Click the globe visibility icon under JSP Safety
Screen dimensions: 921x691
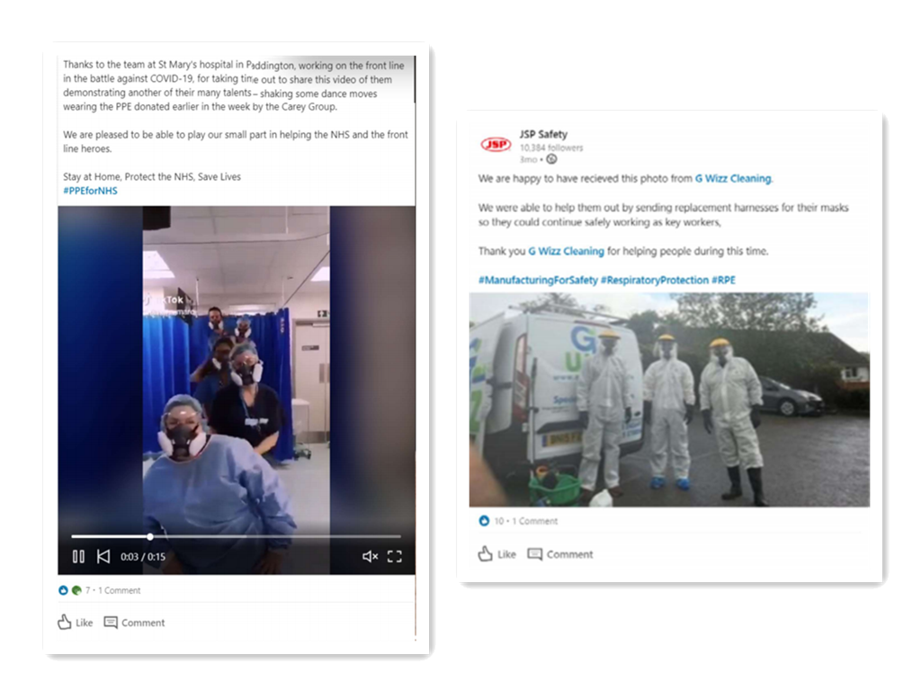click(x=551, y=159)
